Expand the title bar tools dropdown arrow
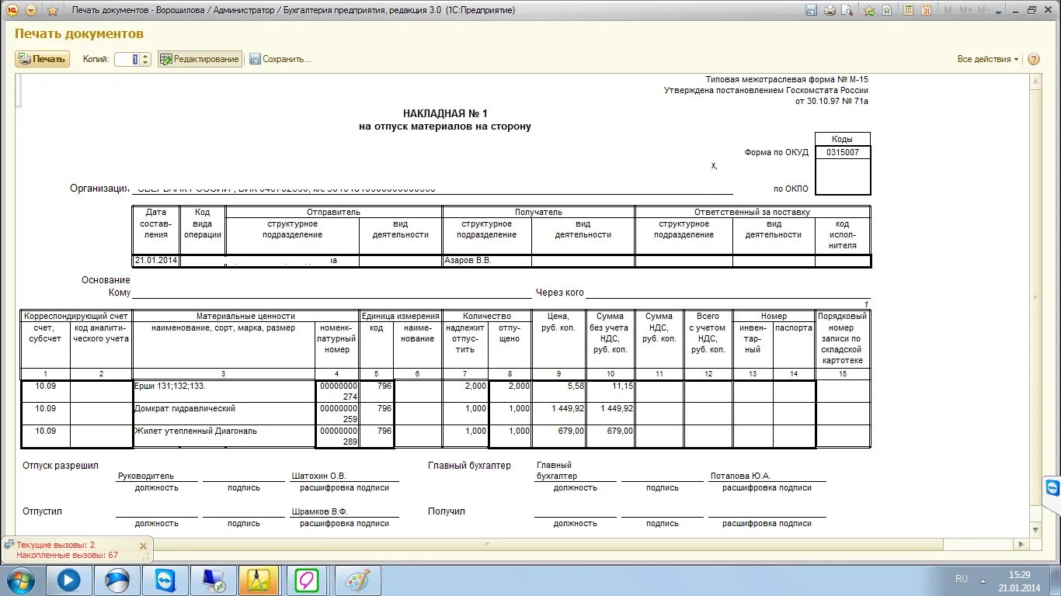Viewport: 1061px width, 596px height. tap(999, 10)
